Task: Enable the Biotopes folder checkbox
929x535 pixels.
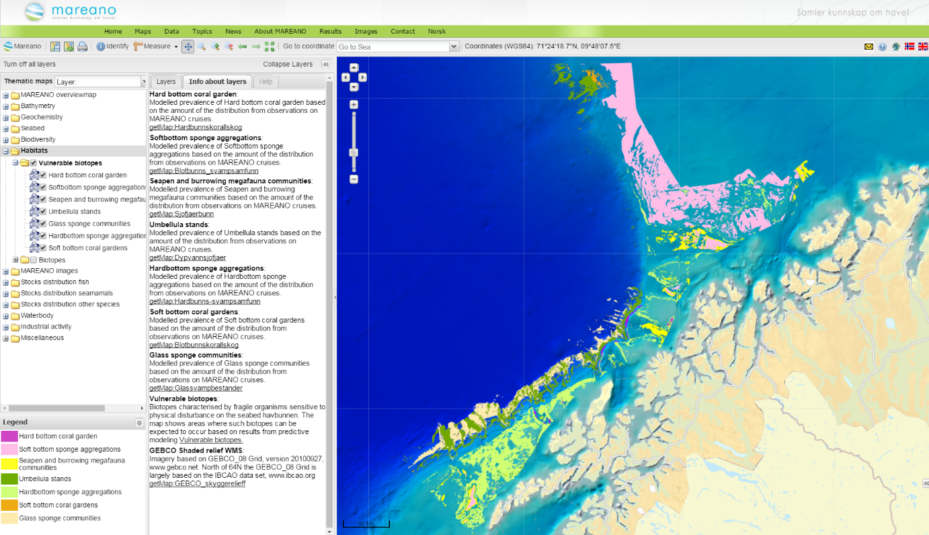Action: (x=34, y=260)
